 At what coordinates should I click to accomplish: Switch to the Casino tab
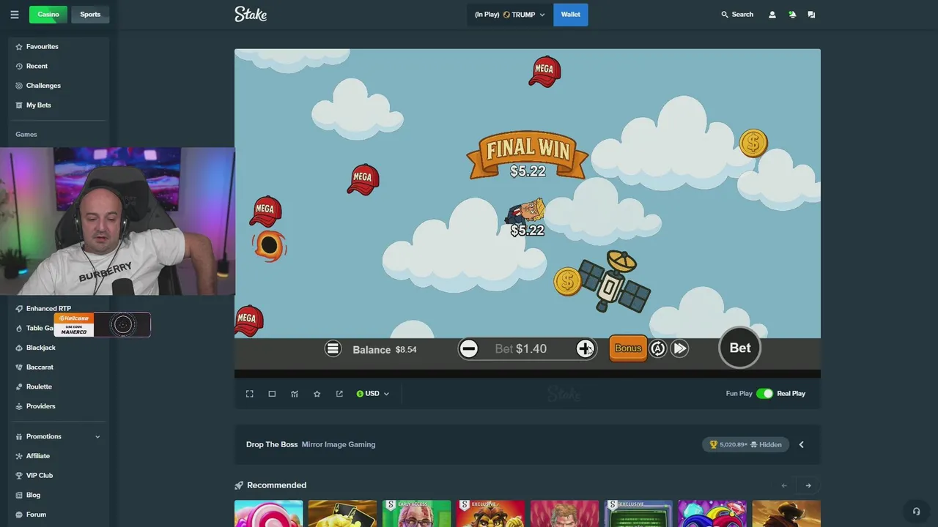(48, 15)
